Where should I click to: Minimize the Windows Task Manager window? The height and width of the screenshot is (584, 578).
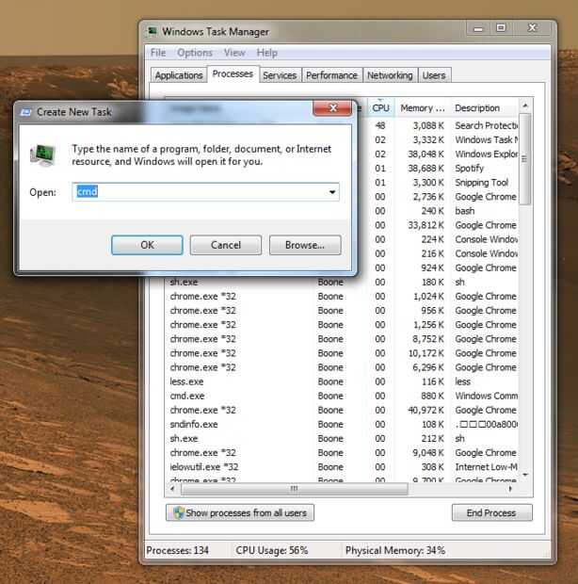(x=478, y=28)
